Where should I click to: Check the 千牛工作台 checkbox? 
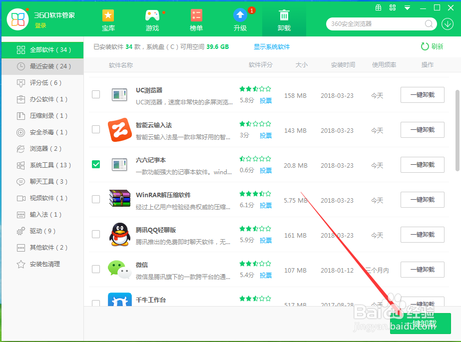[96, 303]
